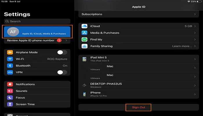Toggle Airplane Mode switch

click(62, 52)
